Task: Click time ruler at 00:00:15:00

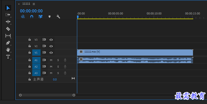Action: pos(192,13)
